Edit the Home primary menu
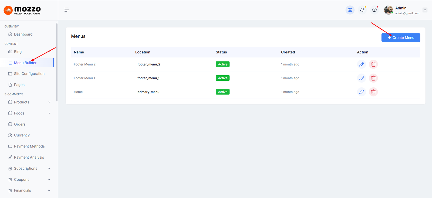 pos(362,92)
